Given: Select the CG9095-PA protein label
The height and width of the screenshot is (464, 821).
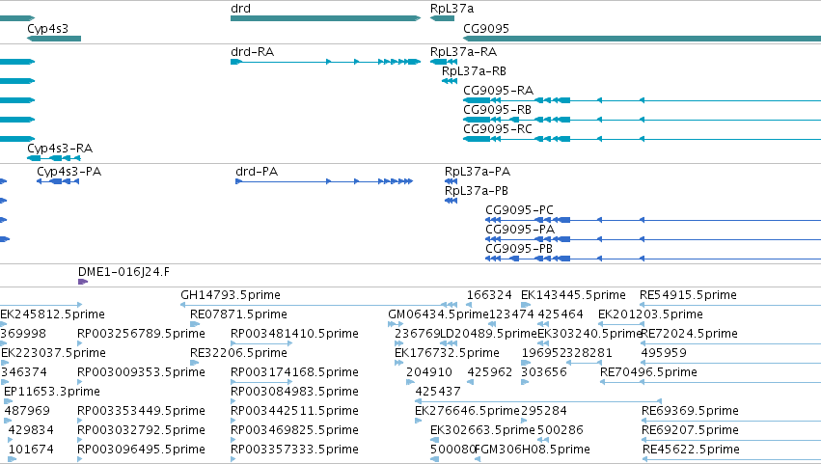Looking at the screenshot, I should click(520, 230).
